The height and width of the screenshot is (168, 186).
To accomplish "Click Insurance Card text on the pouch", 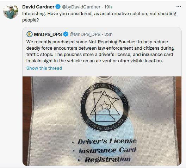I will 107,150.
